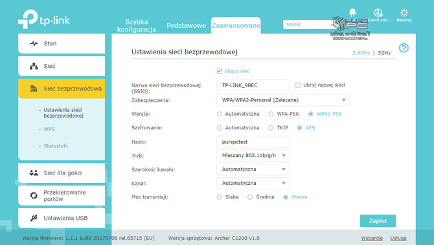Click the Resetuj reboot icon
The image size is (434, 245).
404,12
